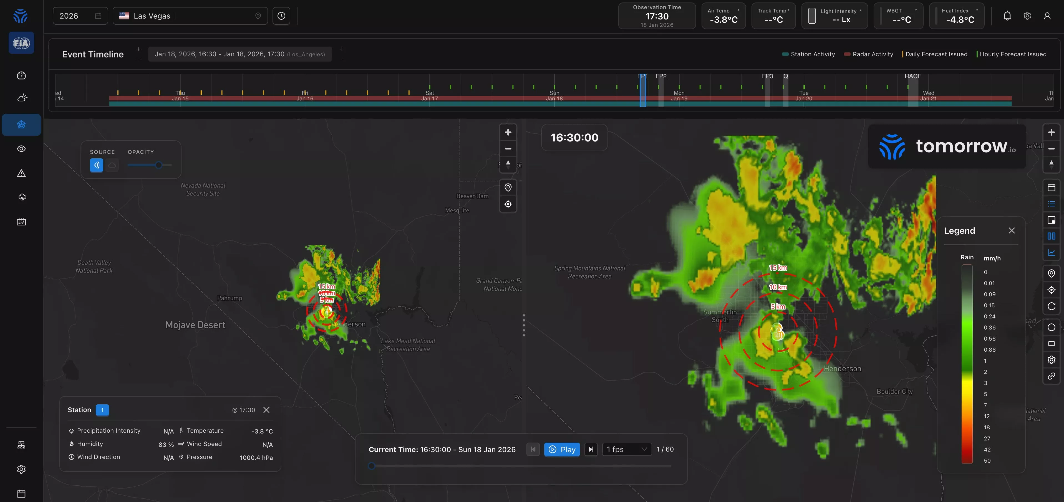Open the 2026 year picker
This screenshot has height=502, width=1064.
80,16
